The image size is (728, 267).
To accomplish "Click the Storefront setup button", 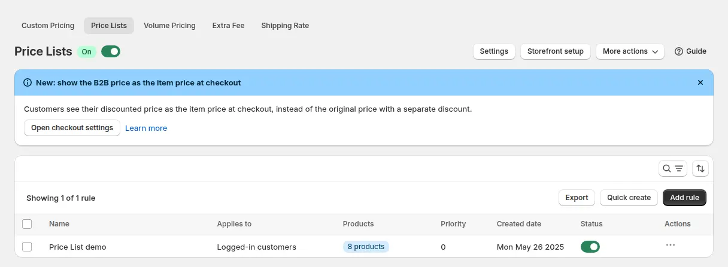I will click(556, 51).
